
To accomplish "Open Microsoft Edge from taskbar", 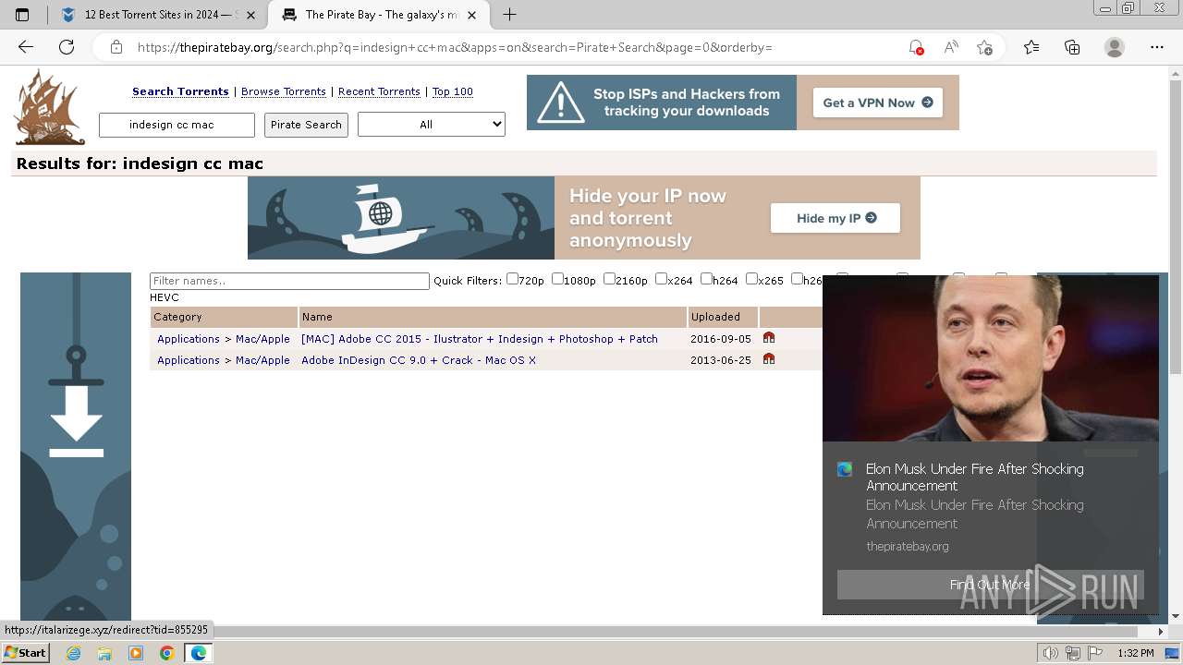I will [x=198, y=653].
